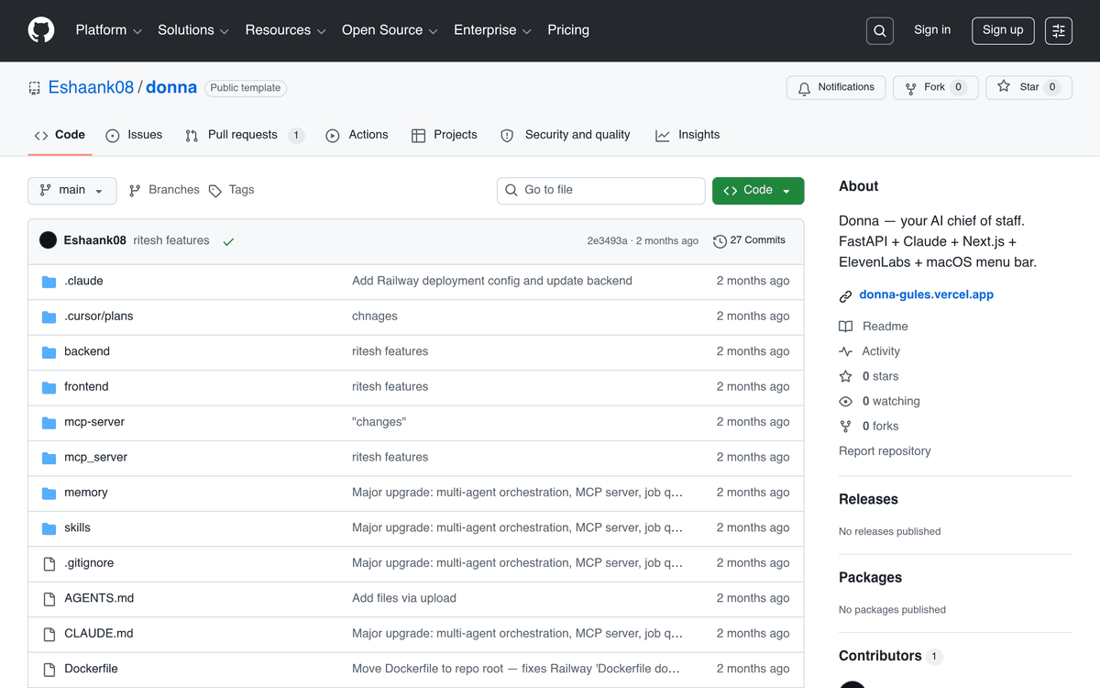The image size is (1100, 688).
Task: Open the green Code dropdown
Action: [758, 190]
